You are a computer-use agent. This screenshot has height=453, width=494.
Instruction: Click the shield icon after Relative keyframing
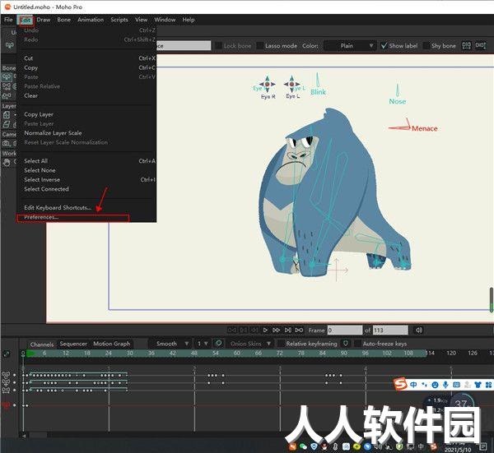tap(346, 343)
